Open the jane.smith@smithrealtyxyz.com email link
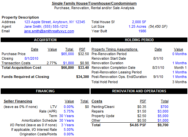The height and width of the screenshot is (137, 188). click(49, 31)
